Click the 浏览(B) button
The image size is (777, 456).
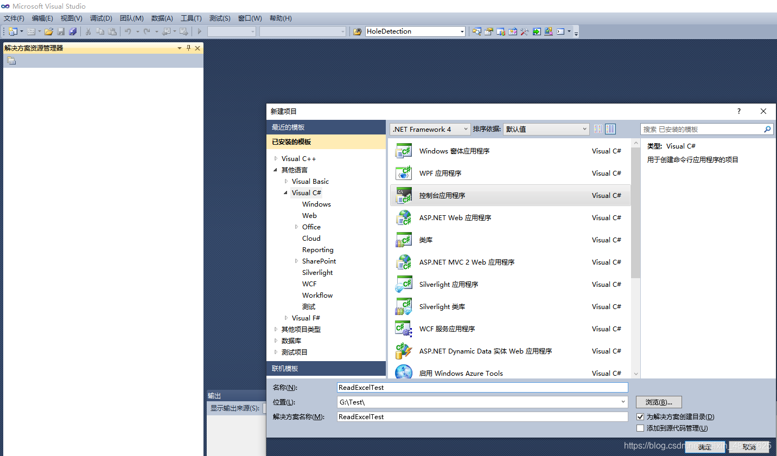pyautogui.click(x=658, y=402)
